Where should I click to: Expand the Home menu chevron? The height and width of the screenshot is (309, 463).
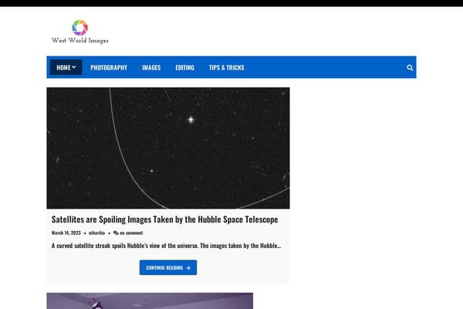tap(74, 67)
